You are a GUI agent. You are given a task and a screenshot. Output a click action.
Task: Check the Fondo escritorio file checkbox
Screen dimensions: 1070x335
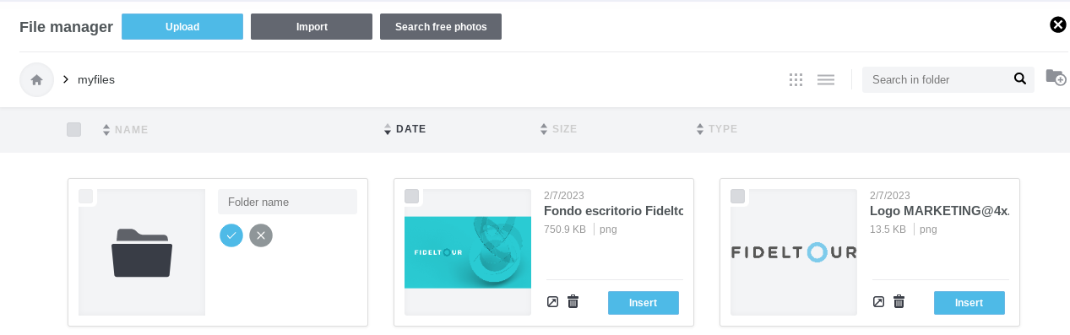pos(412,197)
